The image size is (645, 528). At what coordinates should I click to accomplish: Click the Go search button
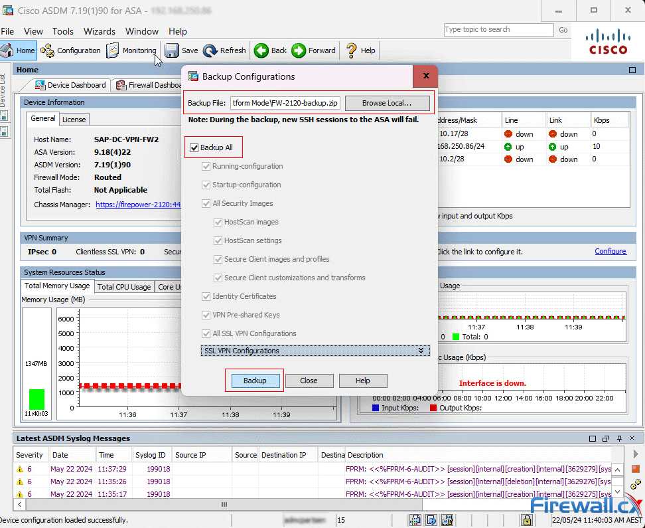(563, 30)
